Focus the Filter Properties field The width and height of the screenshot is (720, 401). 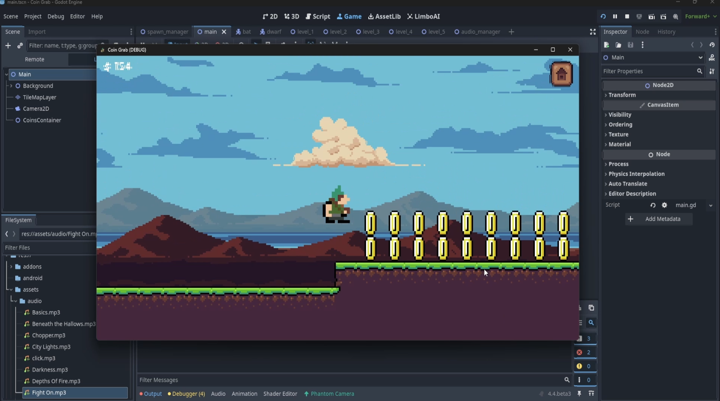point(653,71)
